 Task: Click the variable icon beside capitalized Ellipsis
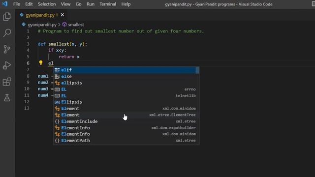[57, 102]
